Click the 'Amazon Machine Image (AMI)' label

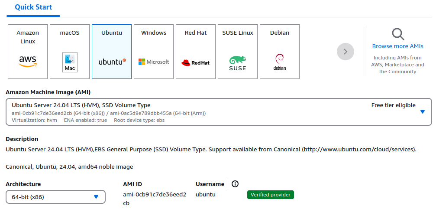48,92
